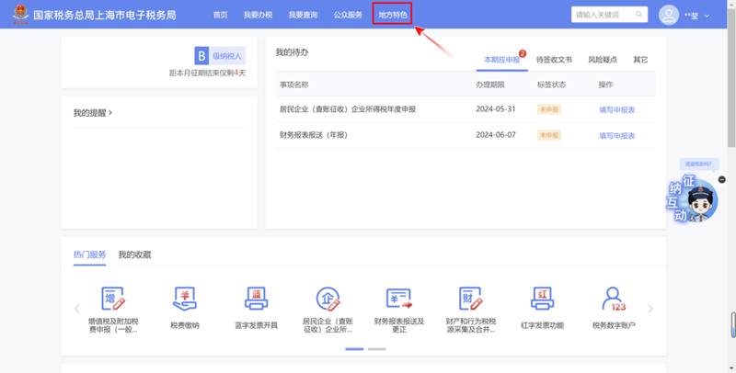Switch to 待签收文书 tab

click(x=554, y=60)
